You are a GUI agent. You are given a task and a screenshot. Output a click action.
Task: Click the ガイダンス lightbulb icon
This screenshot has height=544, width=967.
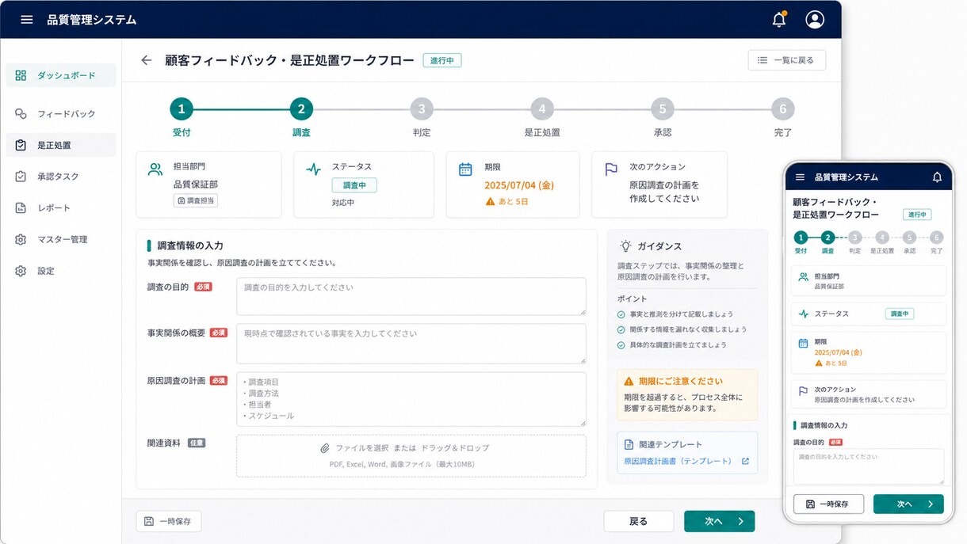[x=625, y=246]
